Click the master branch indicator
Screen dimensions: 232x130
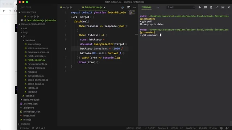(25, 128)
